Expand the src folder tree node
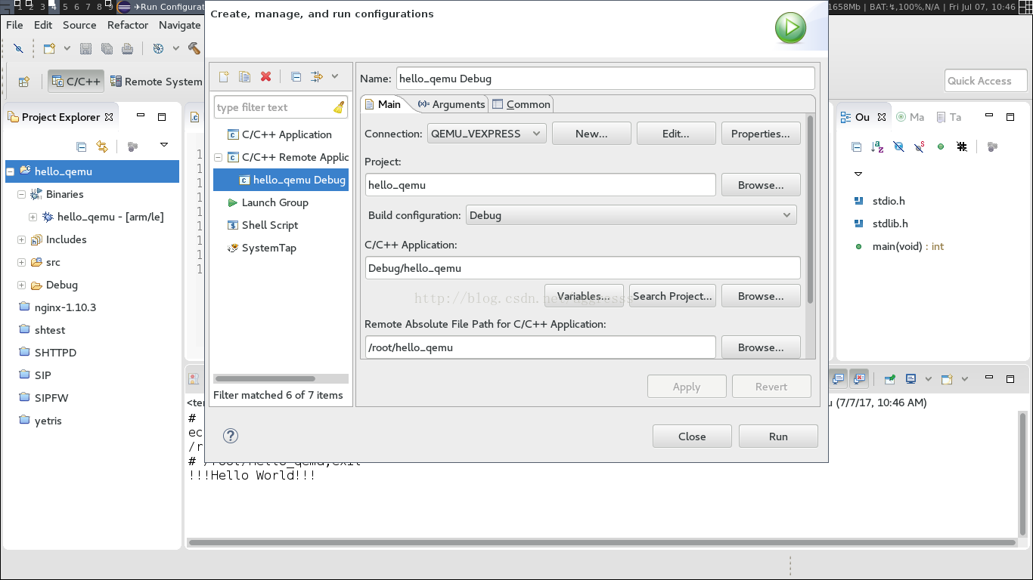This screenshot has width=1033, height=580. (21, 262)
